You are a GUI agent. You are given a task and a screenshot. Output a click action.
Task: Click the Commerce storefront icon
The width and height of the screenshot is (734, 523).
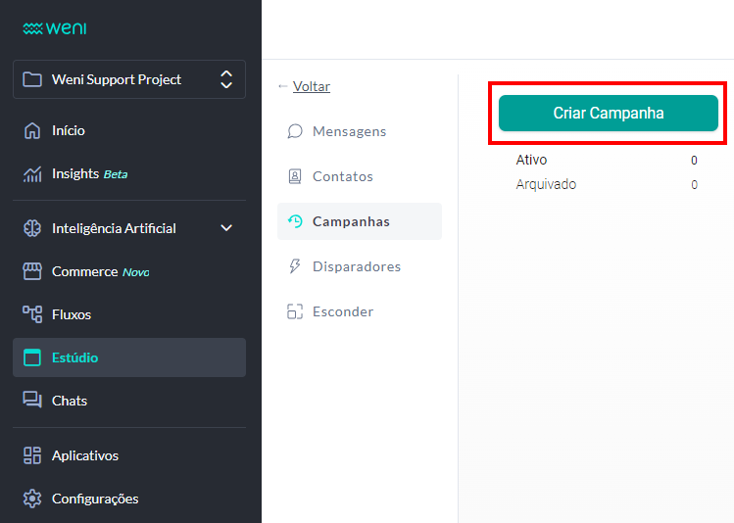pyautogui.click(x=32, y=271)
